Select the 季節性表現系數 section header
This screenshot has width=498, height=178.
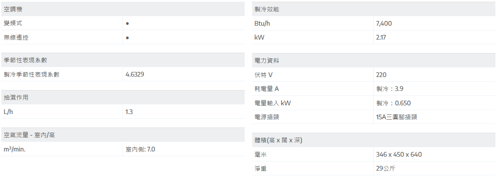[x=22, y=60]
